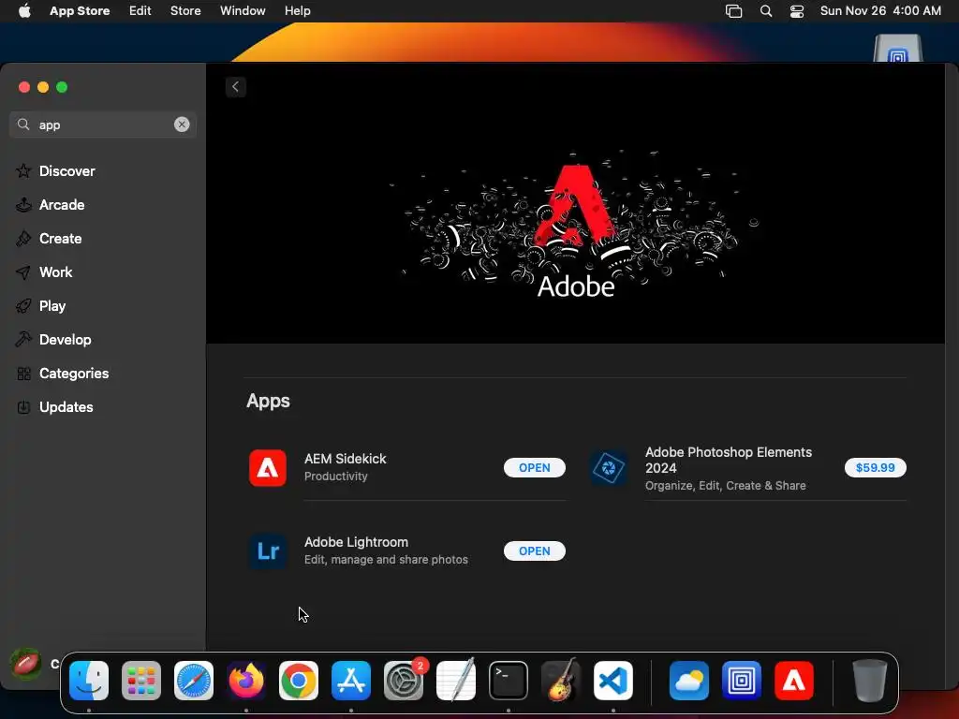The height and width of the screenshot is (719, 959).
Task: Click the Adobe Lightroom app icon
Action: point(268,550)
